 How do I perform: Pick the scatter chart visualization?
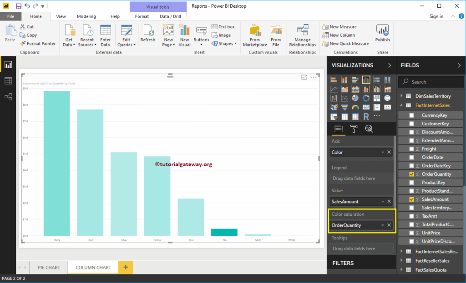pyautogui.click(x=344, y=98)
